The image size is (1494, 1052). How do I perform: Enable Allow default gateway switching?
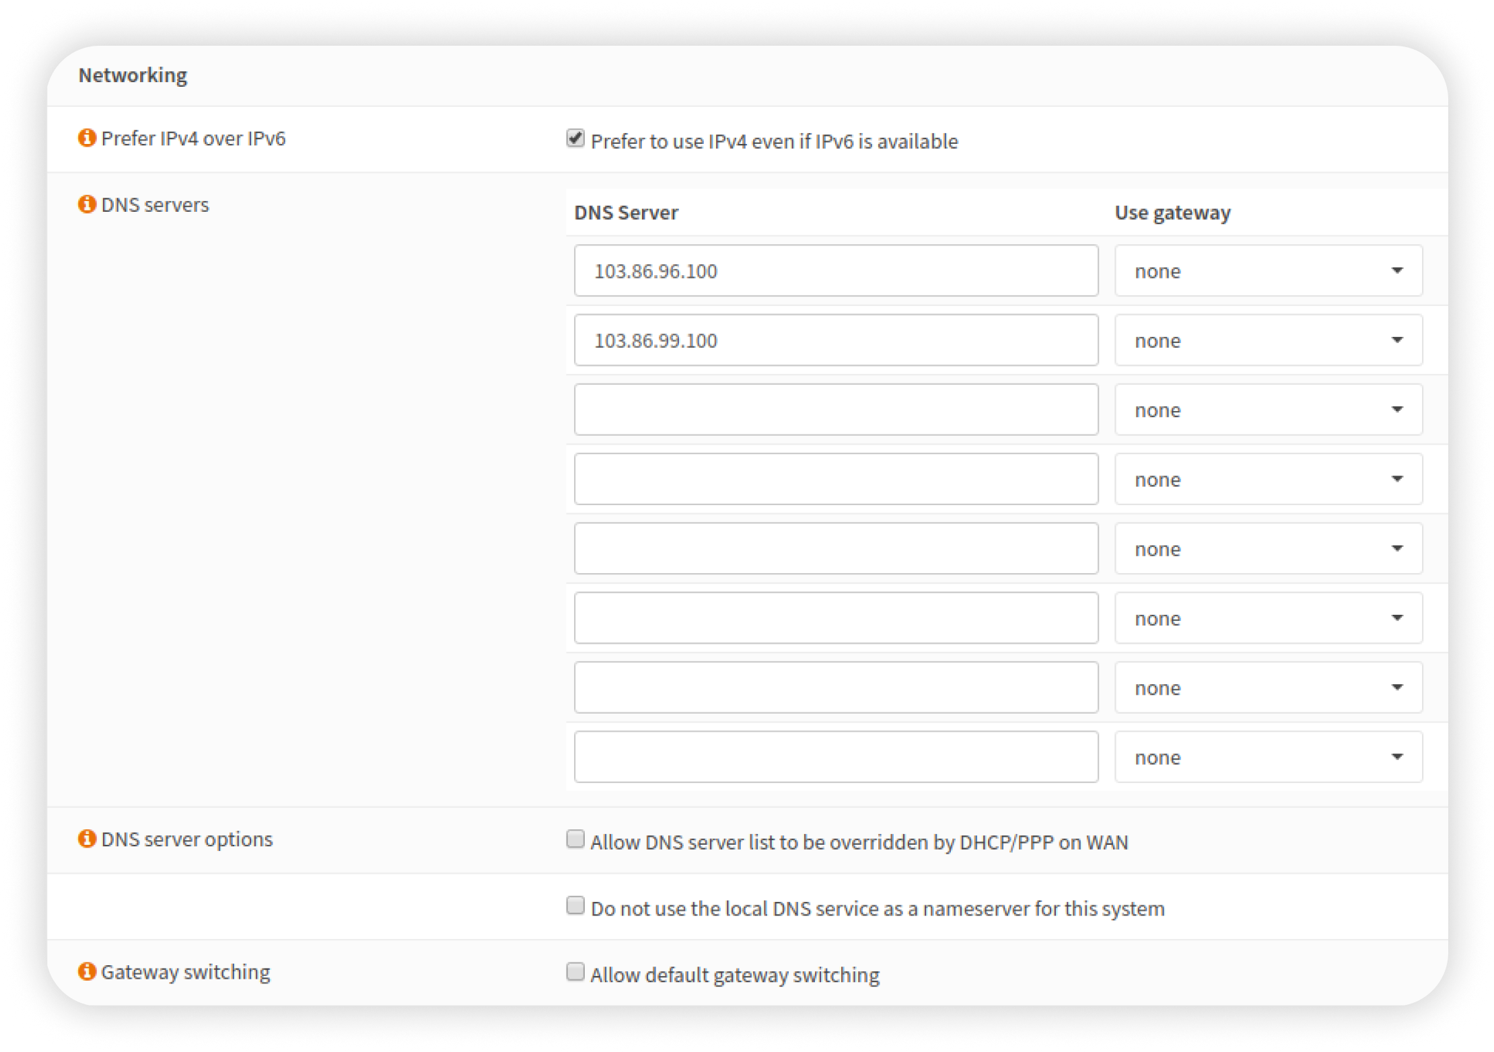(x=575, y=972)
